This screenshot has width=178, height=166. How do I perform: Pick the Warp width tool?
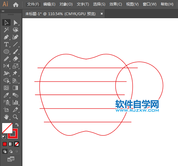coord(6,73)
